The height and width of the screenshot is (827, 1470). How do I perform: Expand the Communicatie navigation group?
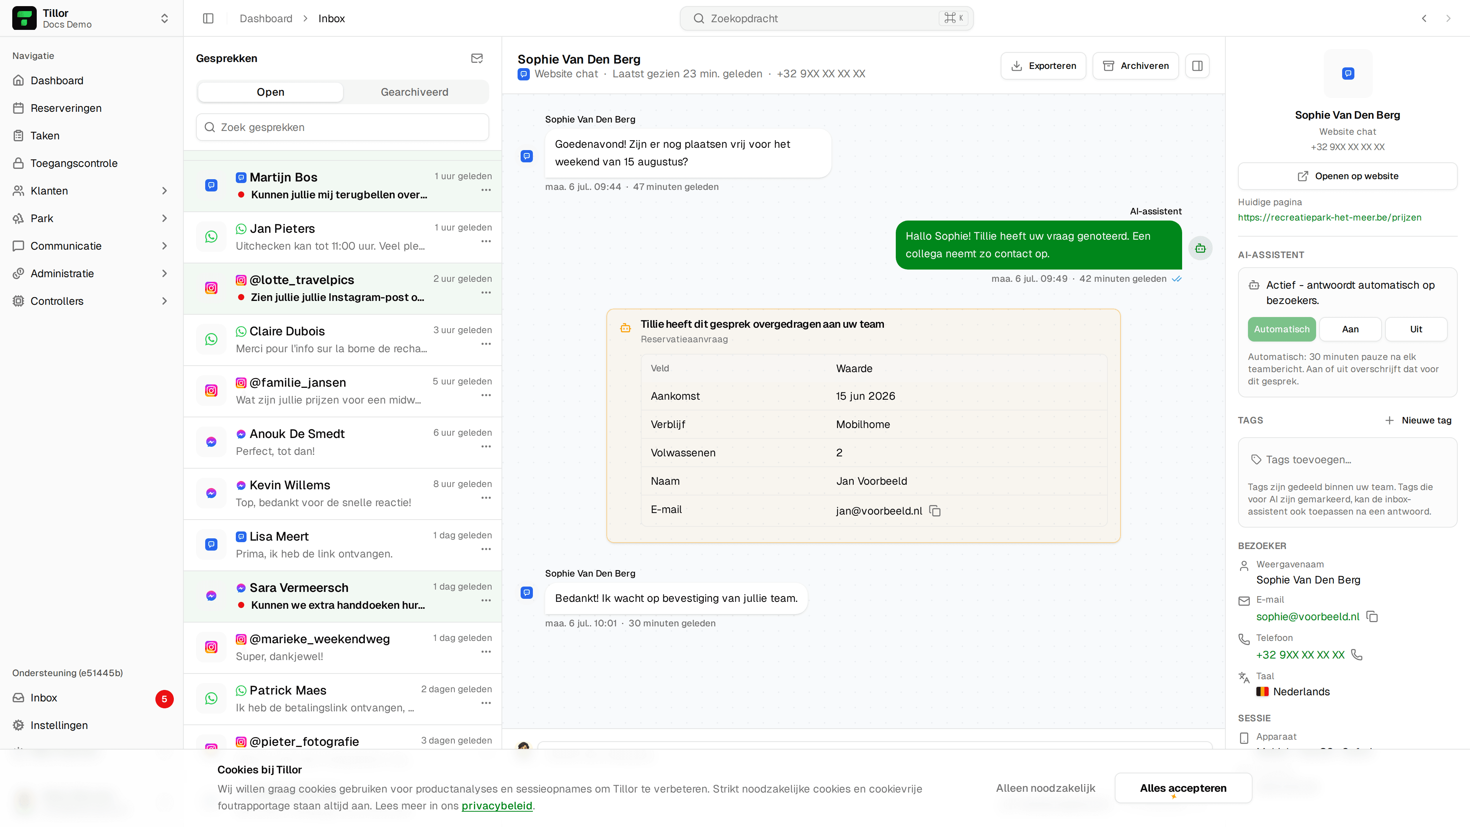pyautogui.click(x=91, y=246)
